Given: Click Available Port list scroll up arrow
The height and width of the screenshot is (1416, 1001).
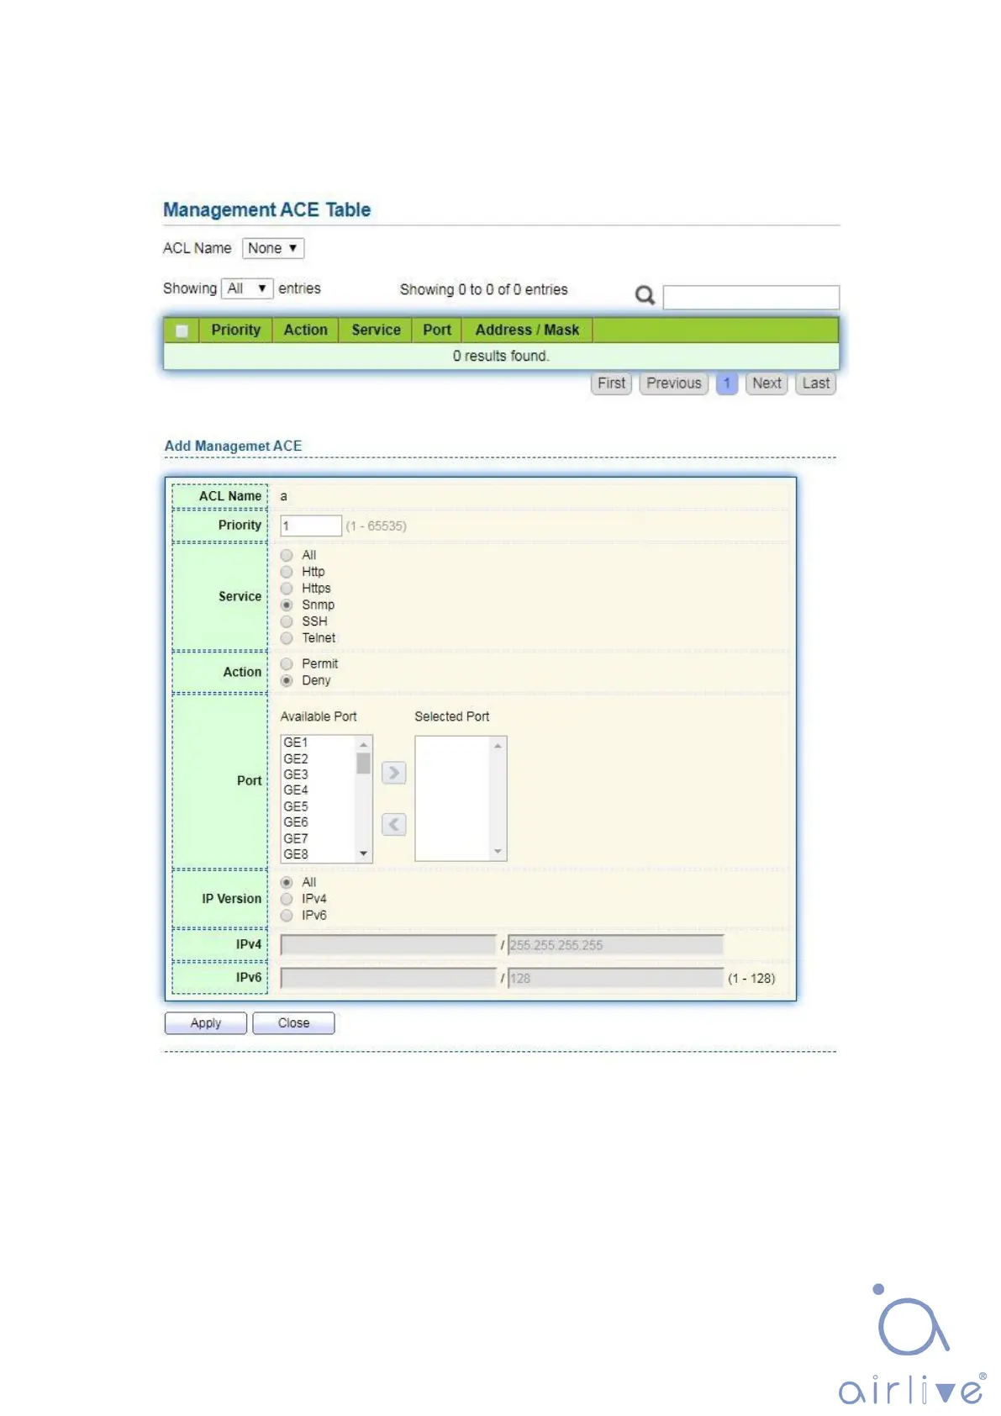Looking at the screenshot, I should 364,745.
